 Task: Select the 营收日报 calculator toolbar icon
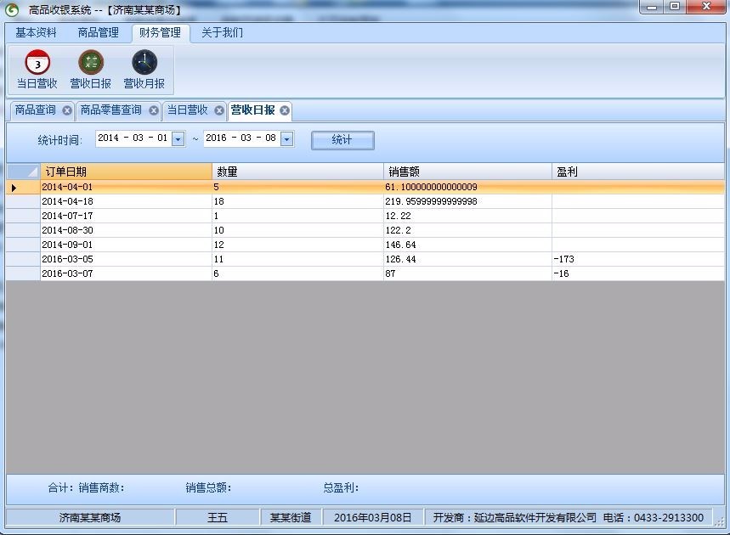point(89,70)
